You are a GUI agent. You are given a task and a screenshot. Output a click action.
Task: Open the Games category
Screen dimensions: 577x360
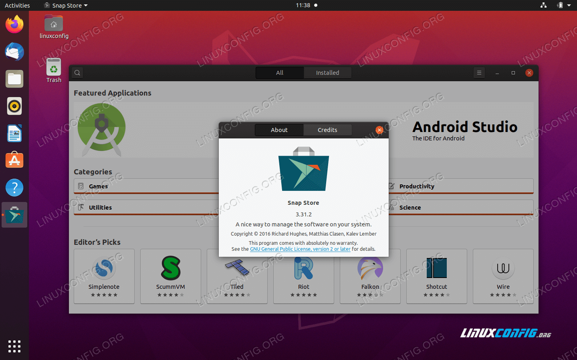[146, 186]
